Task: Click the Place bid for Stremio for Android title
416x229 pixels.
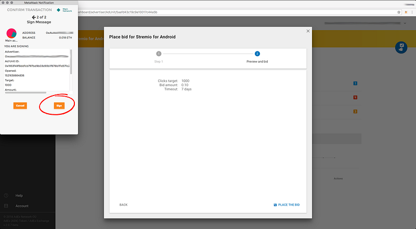Action: coord(142,37)
